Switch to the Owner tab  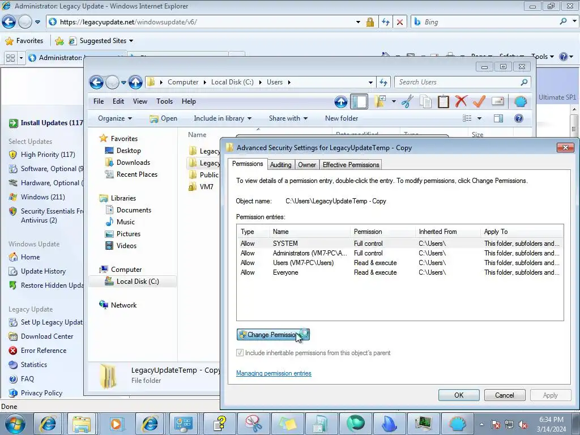307,165
